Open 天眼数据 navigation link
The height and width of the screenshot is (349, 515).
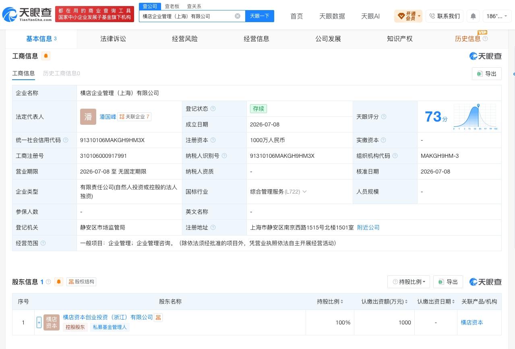pyautogui.click(x=332, y=16)
